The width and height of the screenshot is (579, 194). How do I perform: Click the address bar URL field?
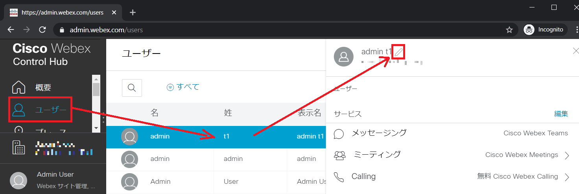[x=275, y=30]
